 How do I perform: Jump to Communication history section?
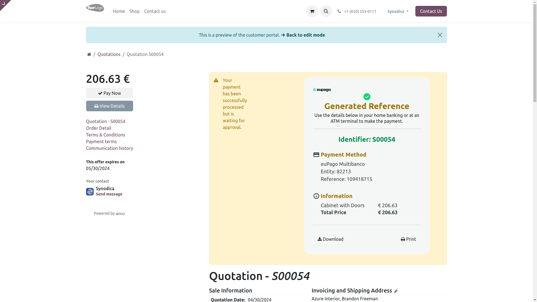(109, 148)
